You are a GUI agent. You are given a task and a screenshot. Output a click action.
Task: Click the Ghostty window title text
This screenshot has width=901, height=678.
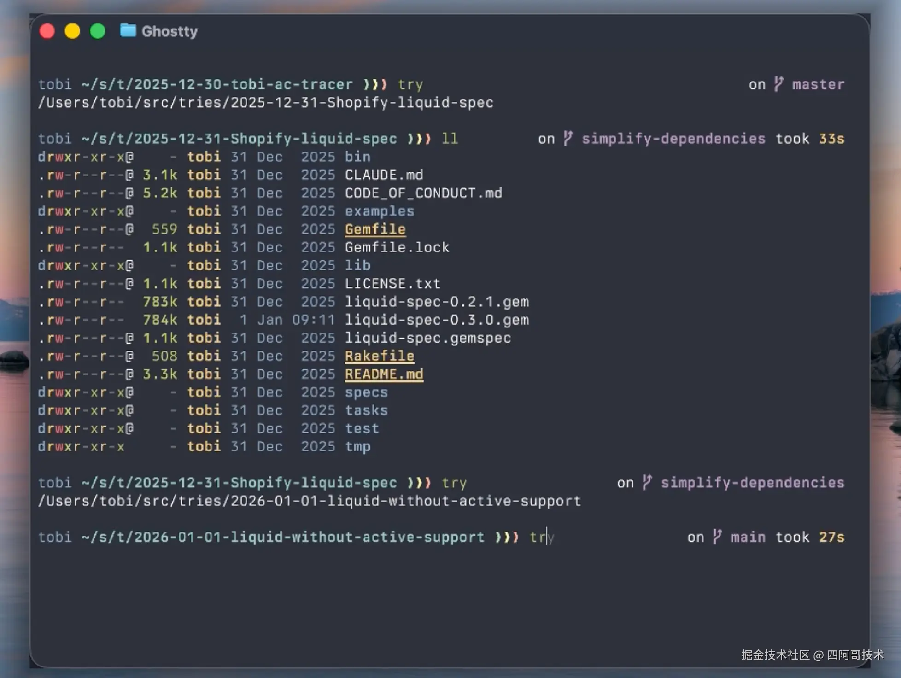pos(170,31)
